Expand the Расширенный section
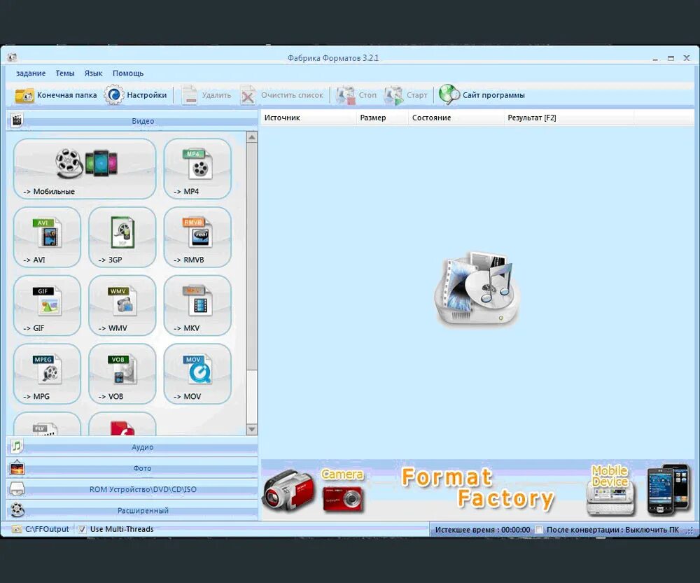 [132, 510]
